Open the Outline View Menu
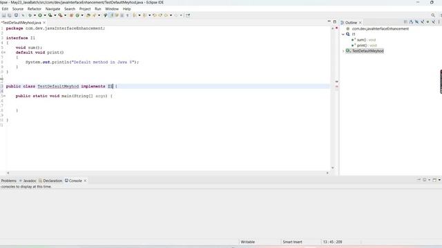Image resolution: width=442 pixels, height=248 pixels. click(439, 22)
